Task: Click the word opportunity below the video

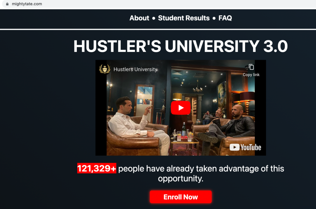Action: [x=180, y=179]
